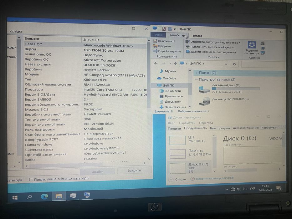Collapse the Пристрої та носії (2) group
This screenshot has width=292, height=219.
[x=196, y=79]
